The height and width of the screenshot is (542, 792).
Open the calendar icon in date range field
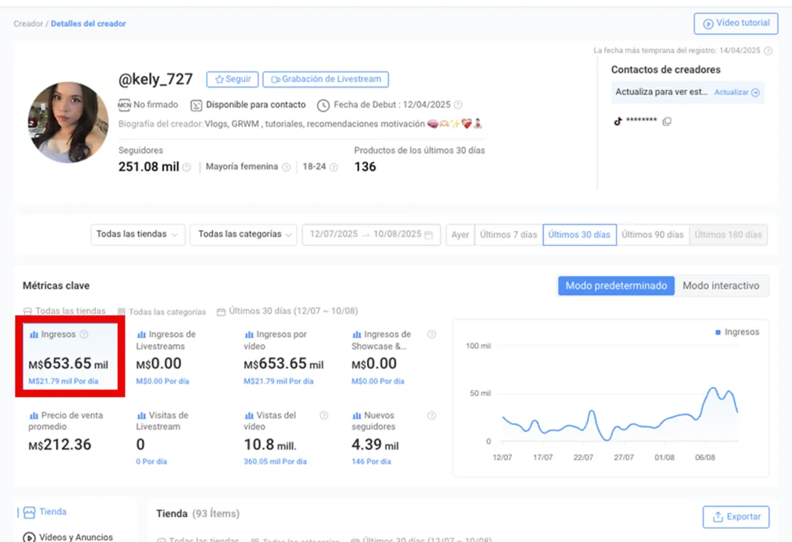click(x=429, y=234)
